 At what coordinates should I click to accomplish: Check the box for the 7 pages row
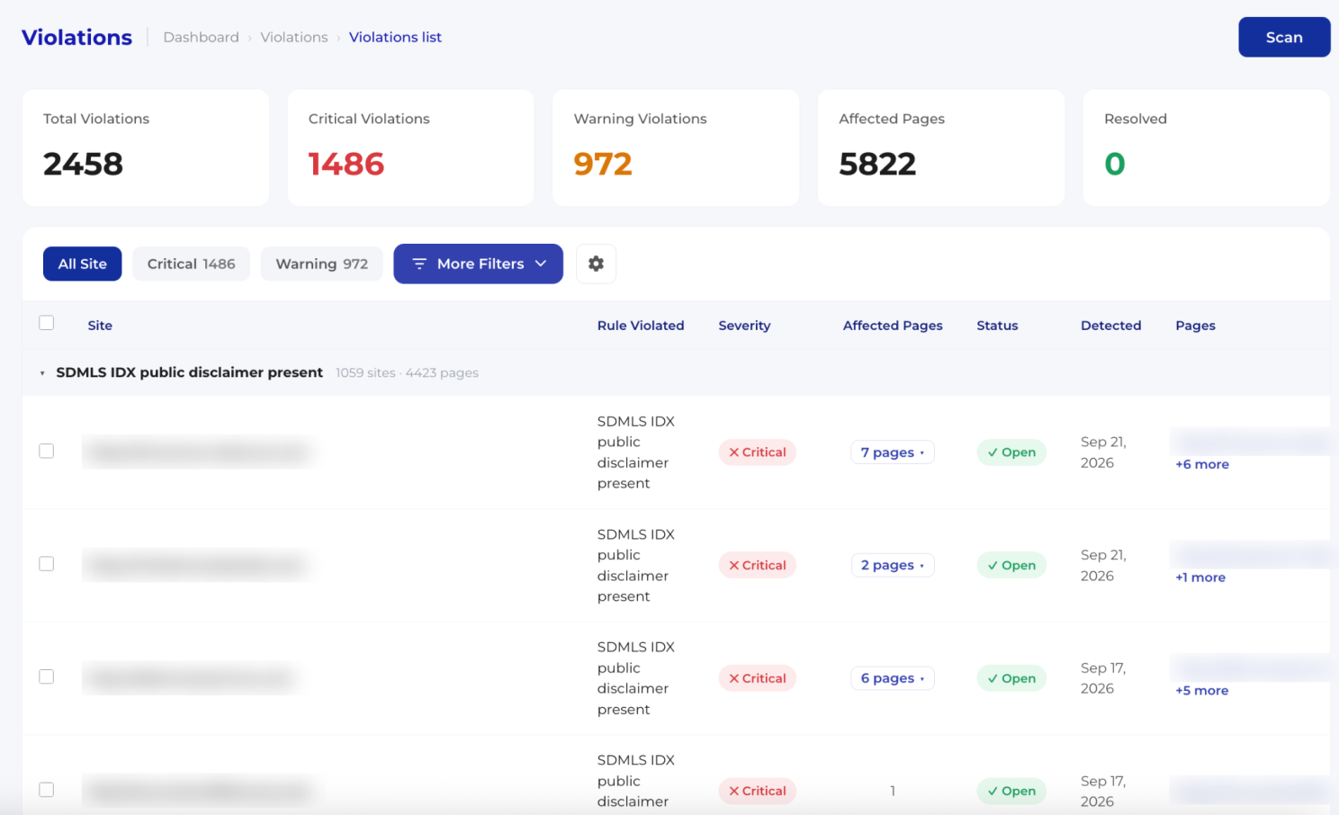(47, 451)
